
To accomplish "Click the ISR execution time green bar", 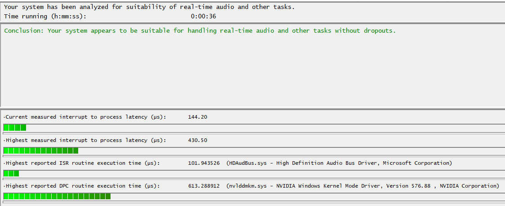I will coord(11,173).
